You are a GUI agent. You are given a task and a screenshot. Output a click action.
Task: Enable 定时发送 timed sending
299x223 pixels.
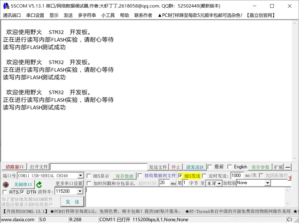pos(204,176)
